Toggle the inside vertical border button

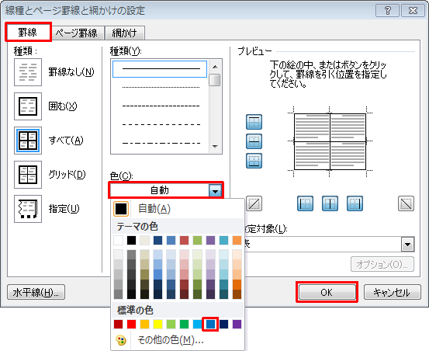(x=330, y=203)
